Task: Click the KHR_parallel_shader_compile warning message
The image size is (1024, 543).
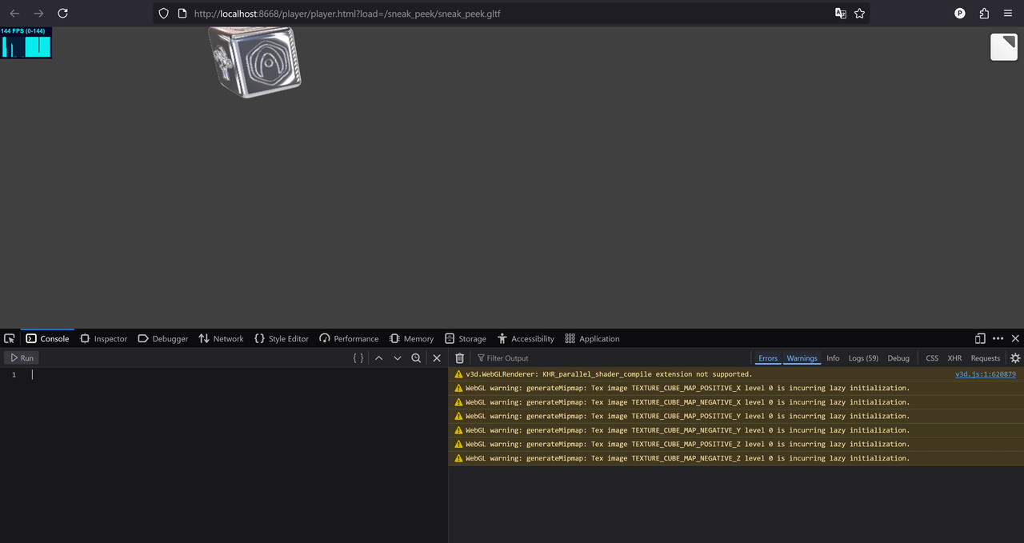Action: [609, 374]
